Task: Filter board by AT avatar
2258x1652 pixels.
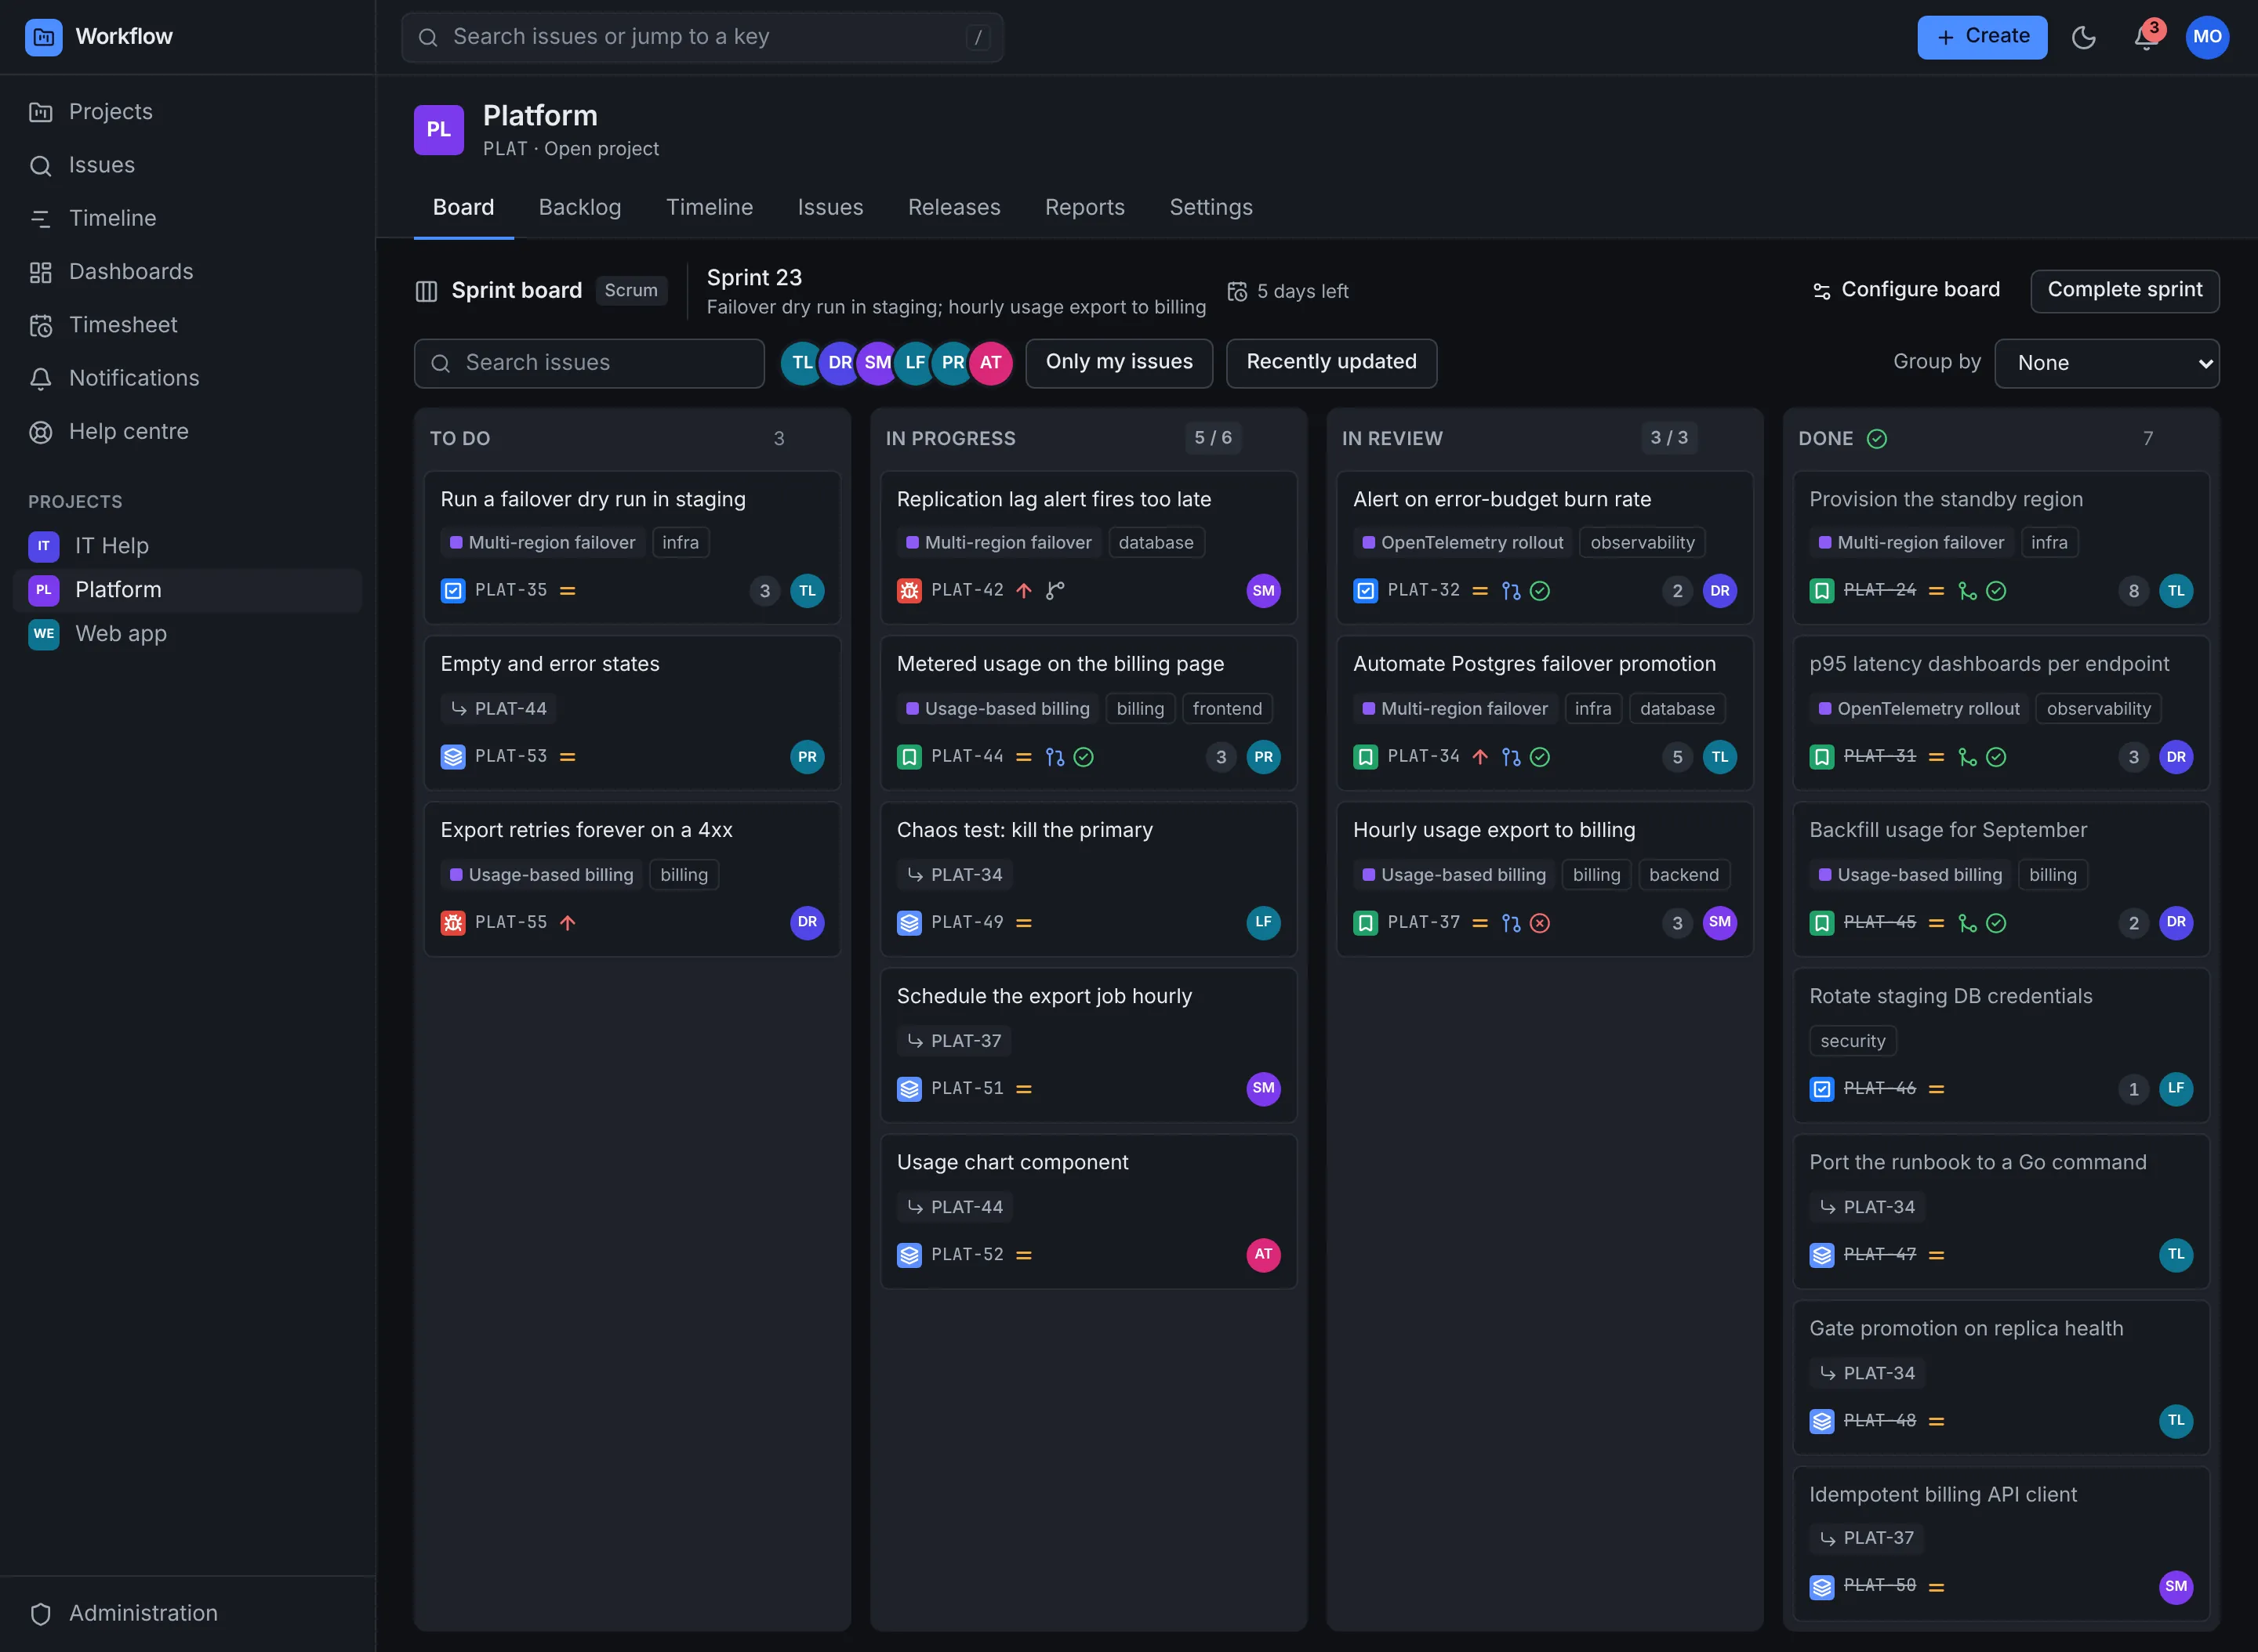Action: [x=989, y=363]
